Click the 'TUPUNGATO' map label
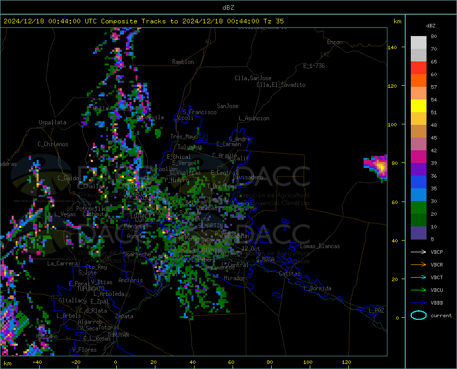Image resolution: width=457 pixels, height=369 pixels. pos(91,289)
